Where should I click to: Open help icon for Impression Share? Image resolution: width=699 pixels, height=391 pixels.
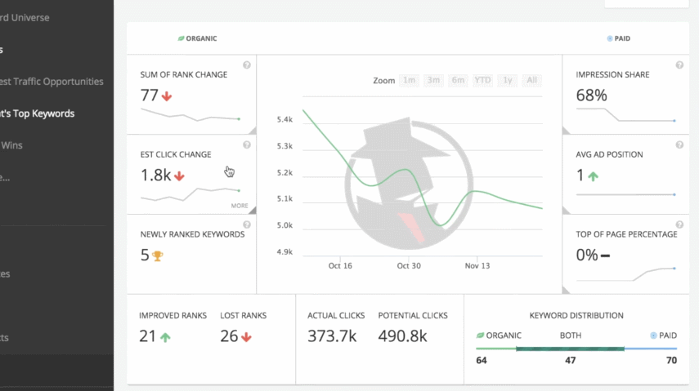(679, 65)
